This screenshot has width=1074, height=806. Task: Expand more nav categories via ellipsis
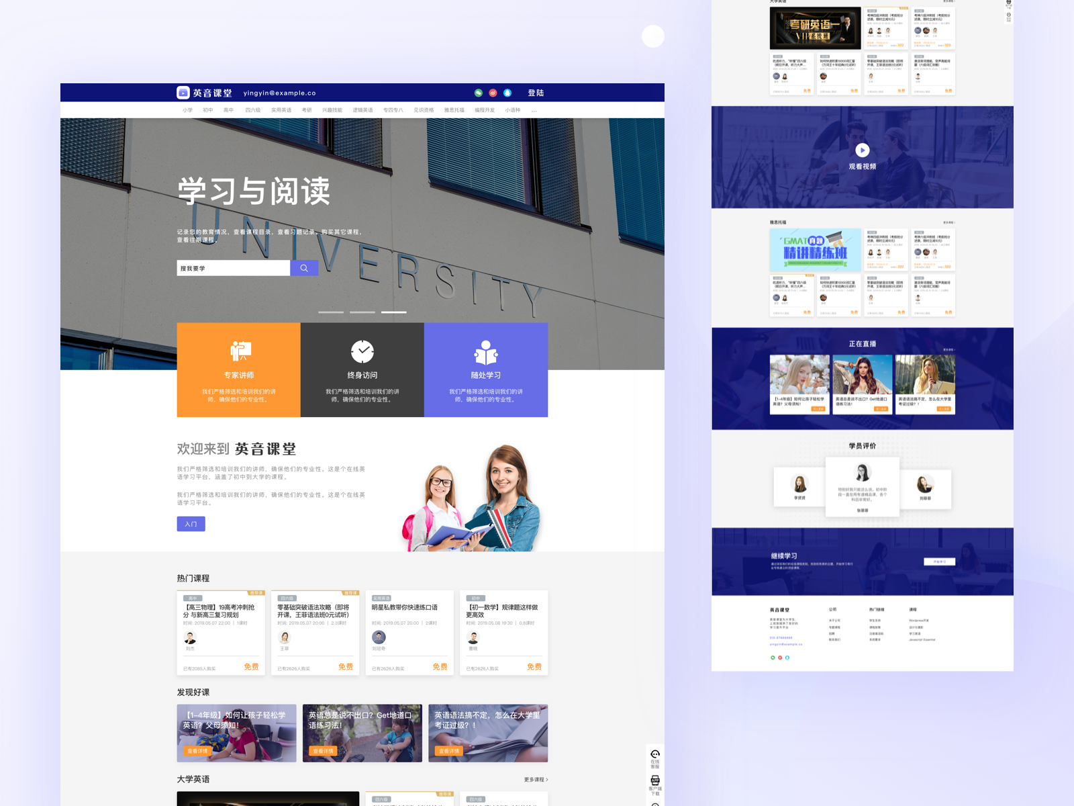(x=534, y=110)
